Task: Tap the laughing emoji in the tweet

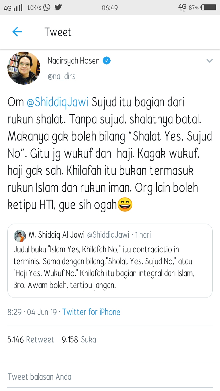Action: click(x=125, y=204)
